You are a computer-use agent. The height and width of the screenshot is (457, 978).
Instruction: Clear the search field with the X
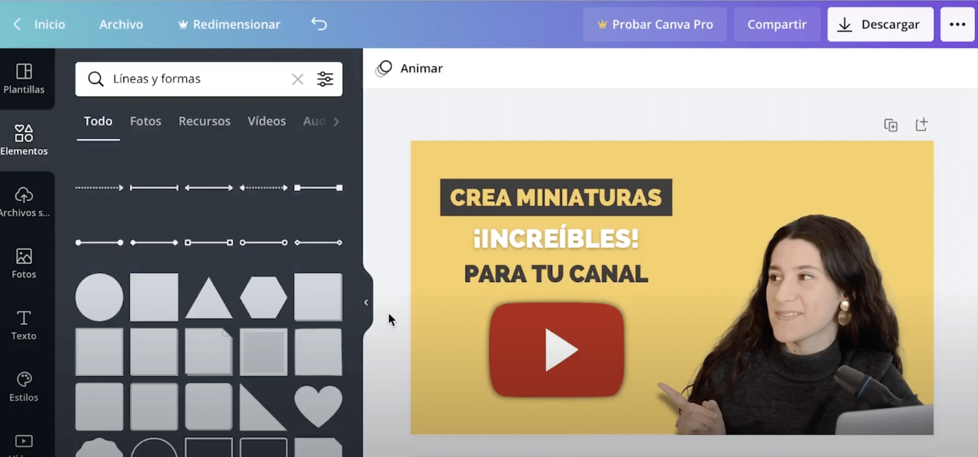click(x=298, y=79)
